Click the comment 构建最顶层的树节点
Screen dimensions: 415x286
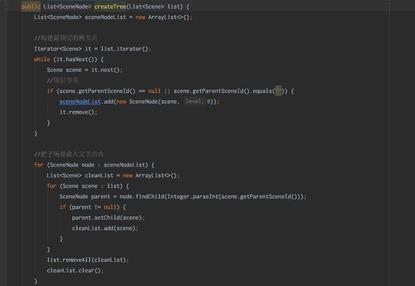pos(65,38)
